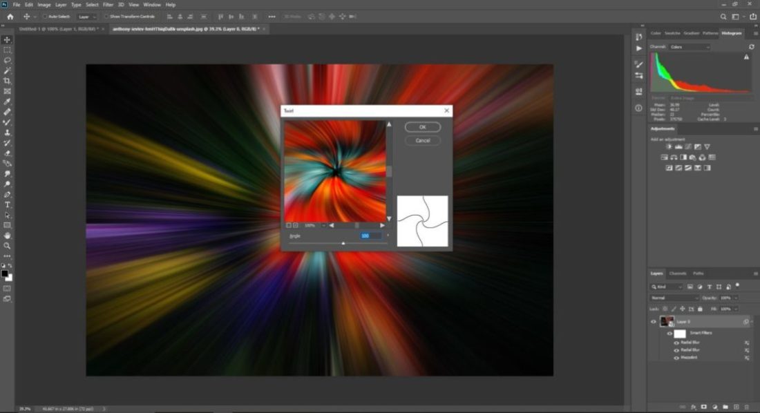Image resolution: width=760 pixels, height=413 pixels.
Task: Refresh the histogram with the refresh icon
Action: click(751, 47)
